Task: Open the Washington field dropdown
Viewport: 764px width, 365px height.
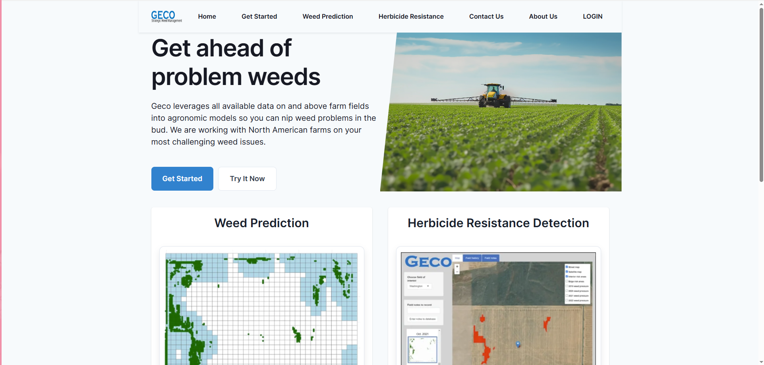Action: 420,286
